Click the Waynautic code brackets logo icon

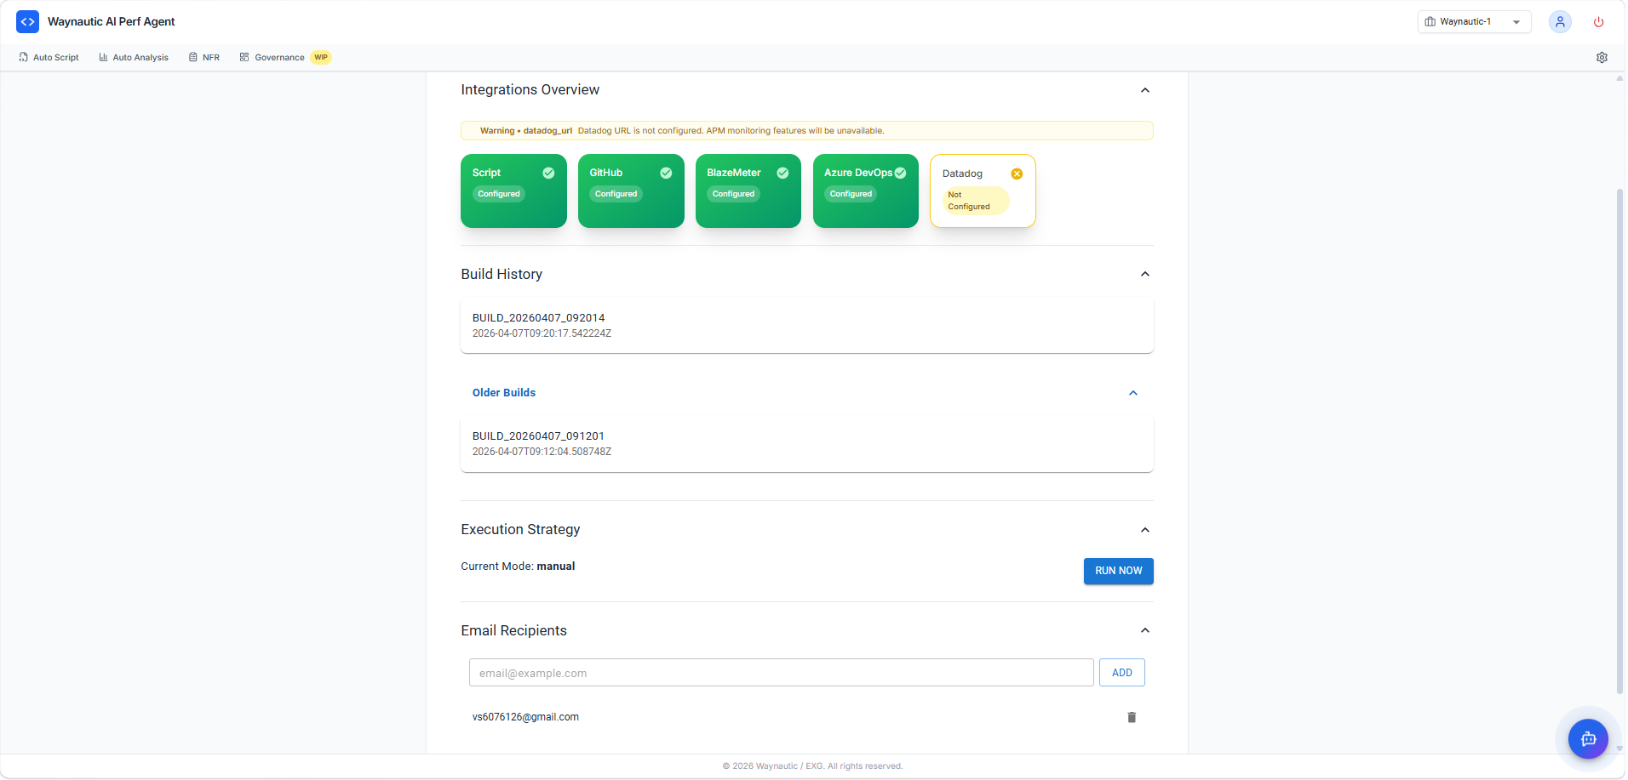click(x=27, y=21)
